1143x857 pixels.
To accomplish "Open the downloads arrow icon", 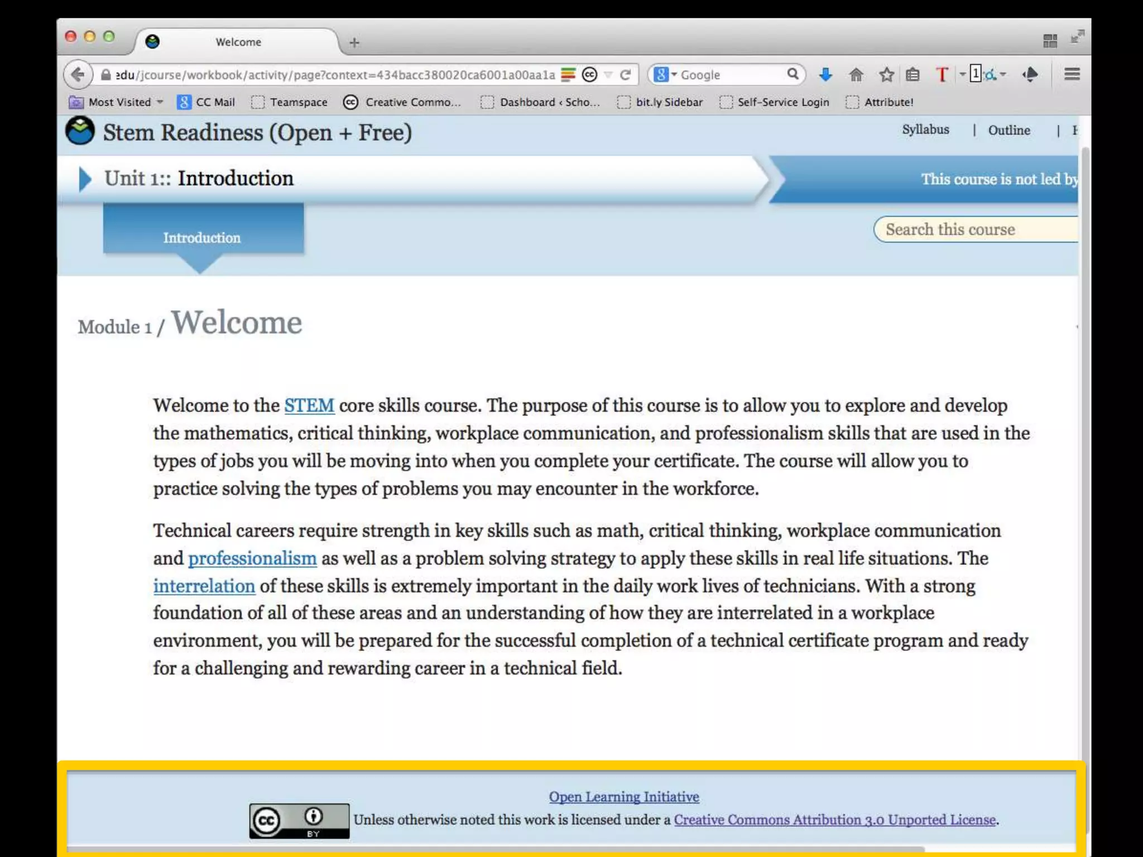I will (825, 74).
